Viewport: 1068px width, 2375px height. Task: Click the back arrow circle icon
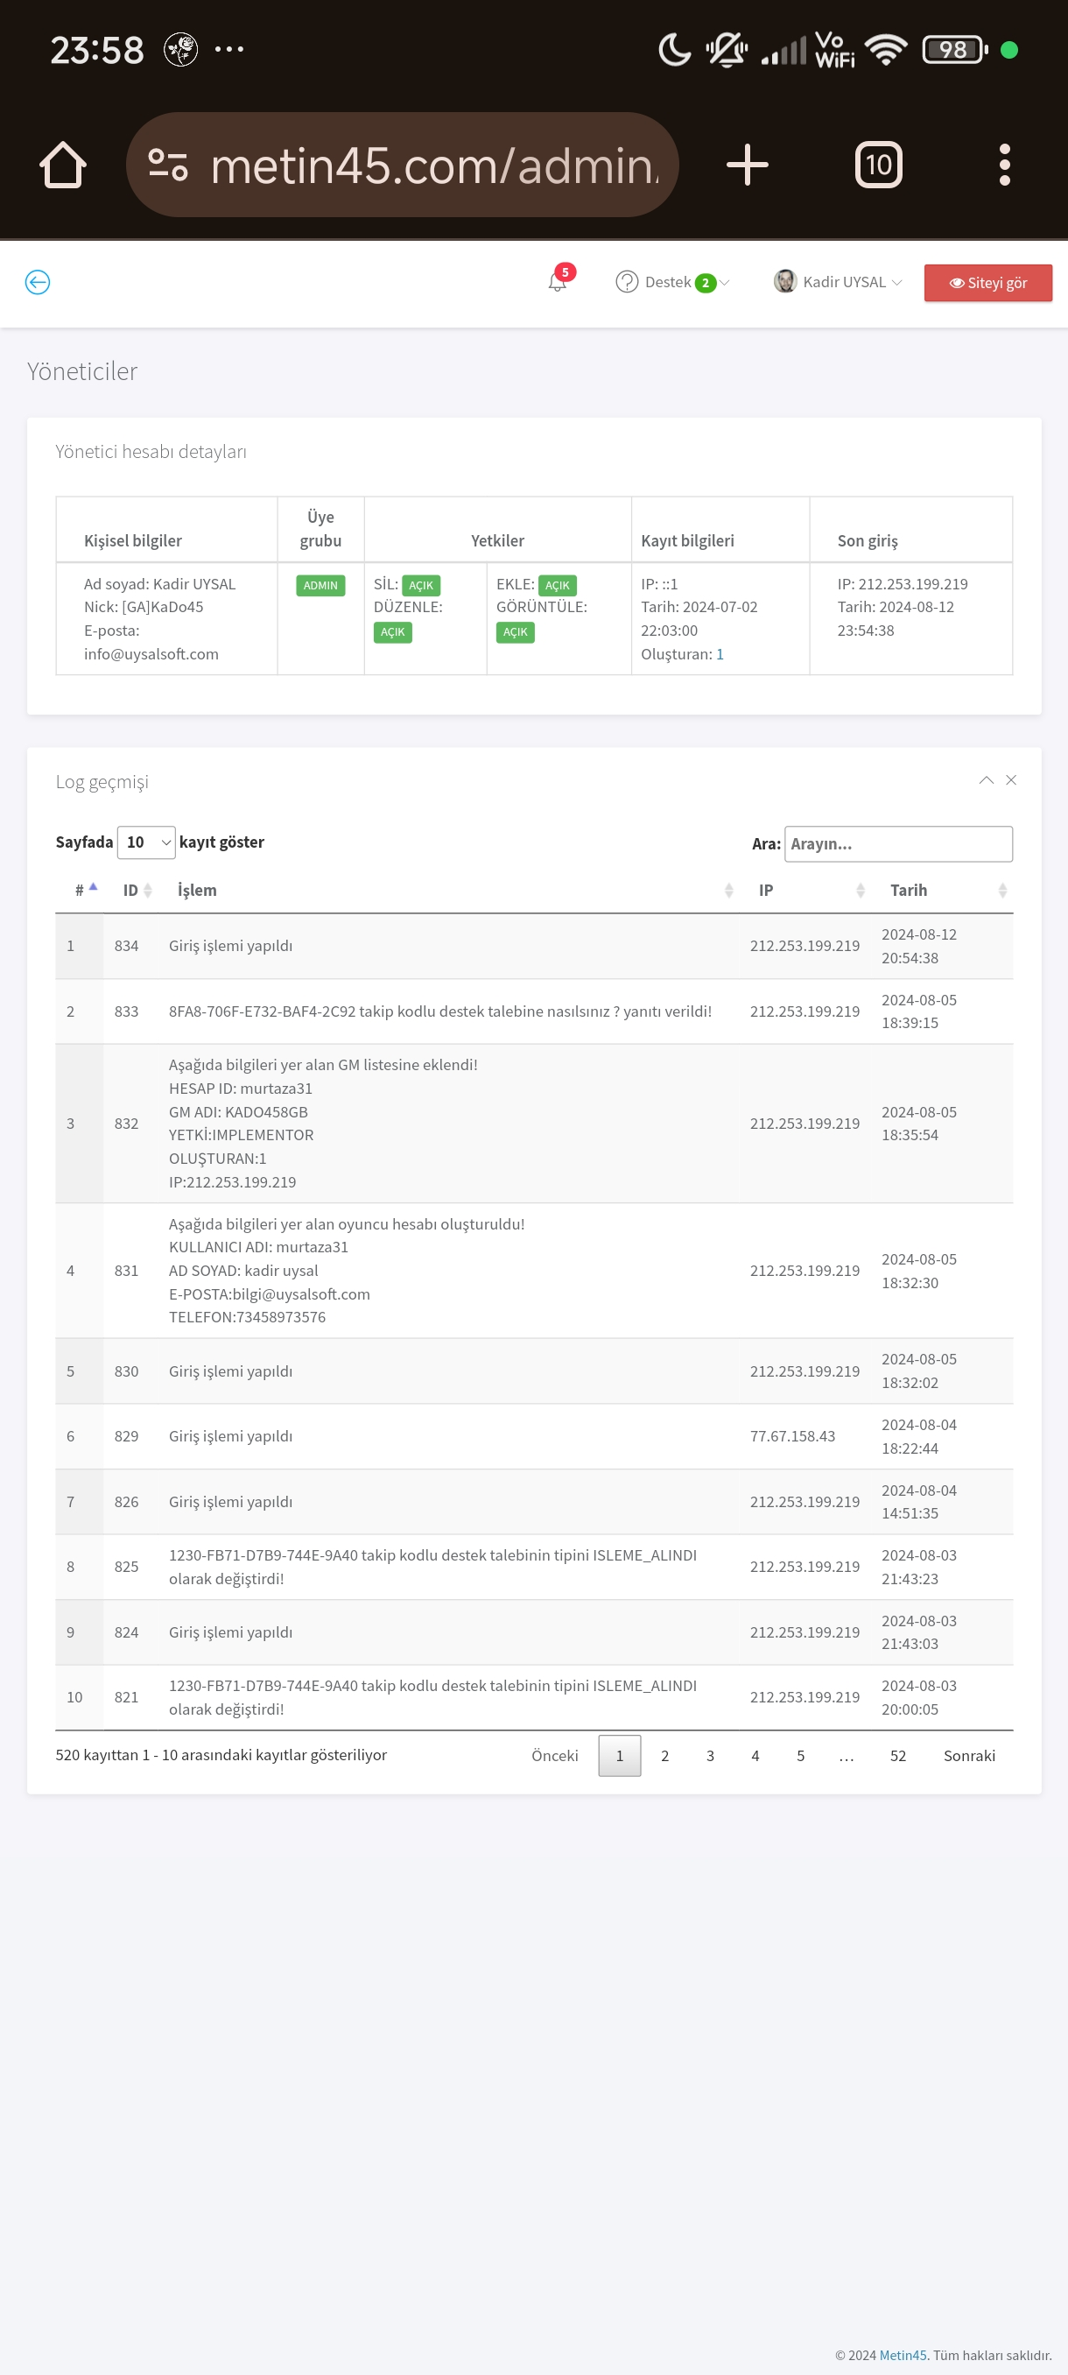click(38, 282)
